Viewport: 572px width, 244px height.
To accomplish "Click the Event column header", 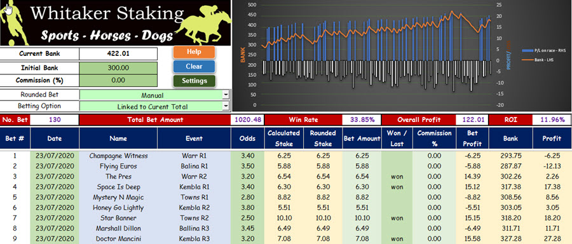I will 194,139.
